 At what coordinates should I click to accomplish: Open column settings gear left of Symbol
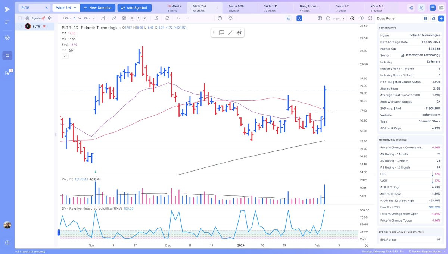click(27, 18)
